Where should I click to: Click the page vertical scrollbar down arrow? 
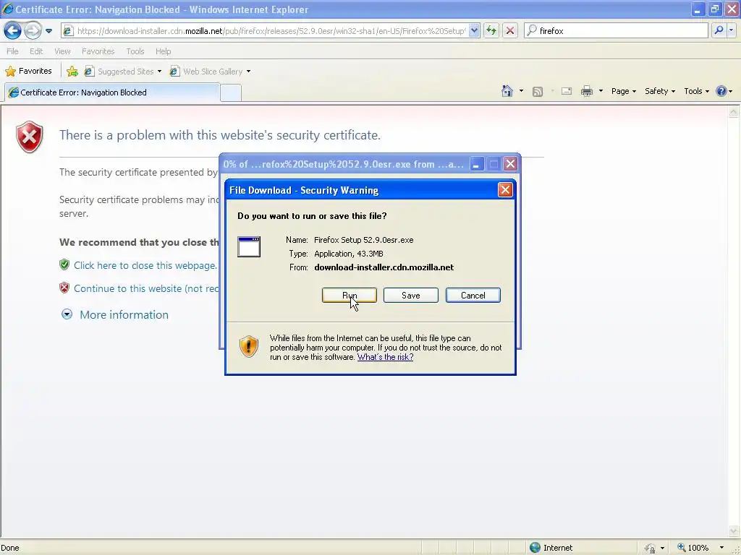(734, 531)
